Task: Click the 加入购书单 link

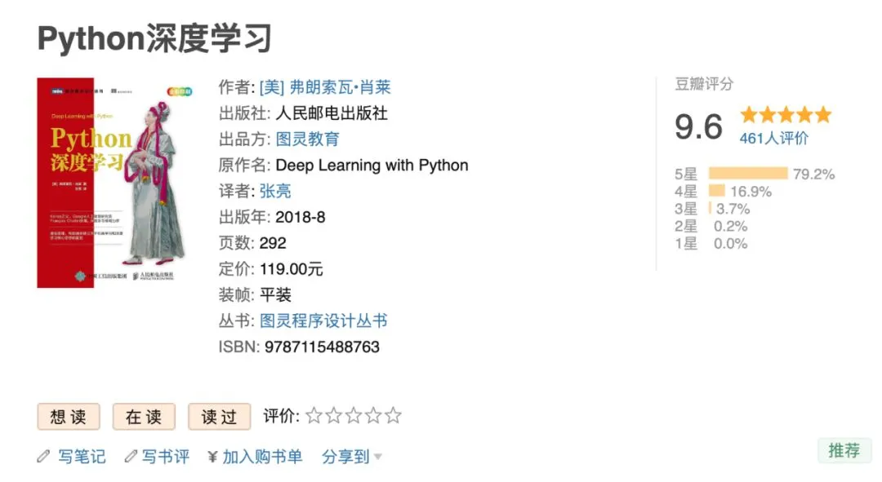Action: coord(262,457)
